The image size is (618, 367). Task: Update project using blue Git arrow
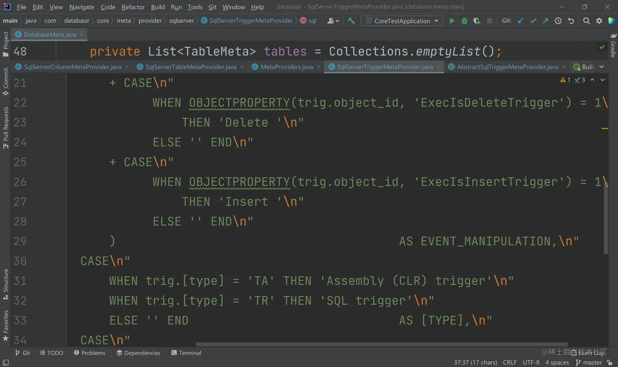520,20
